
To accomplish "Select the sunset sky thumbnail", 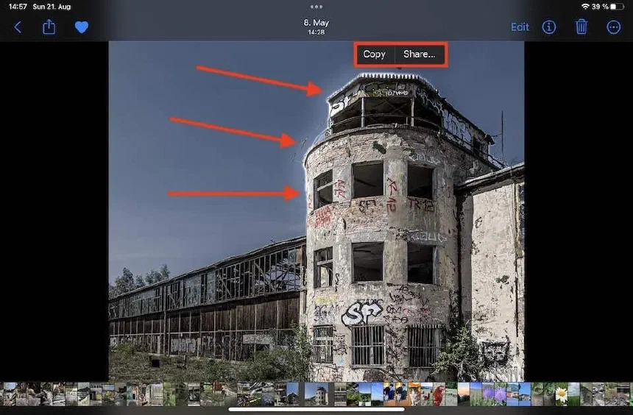I will tap(464, 394).
